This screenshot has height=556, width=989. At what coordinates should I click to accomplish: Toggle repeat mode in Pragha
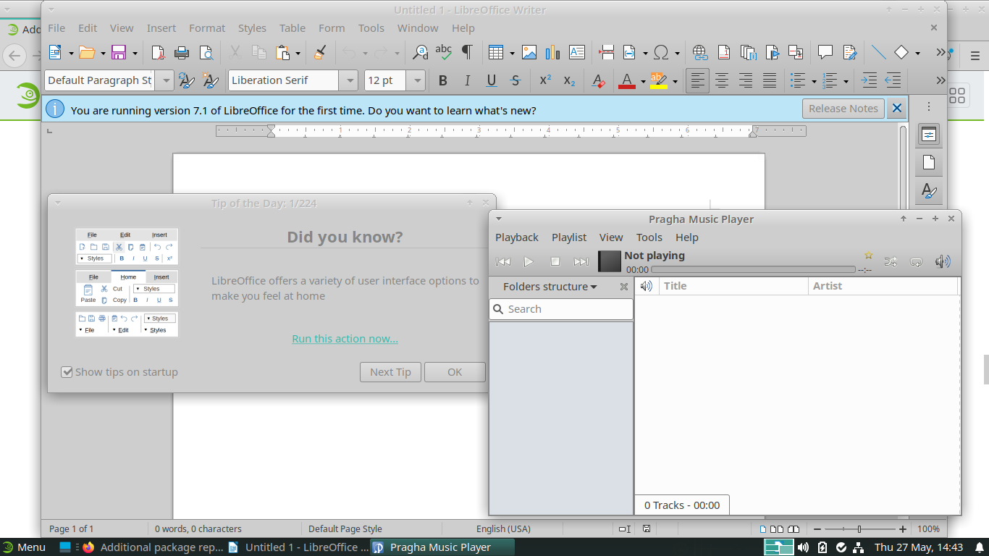coord(916,262)
